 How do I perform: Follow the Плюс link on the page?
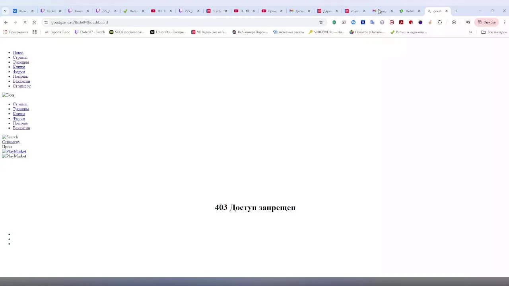point(18,52)
